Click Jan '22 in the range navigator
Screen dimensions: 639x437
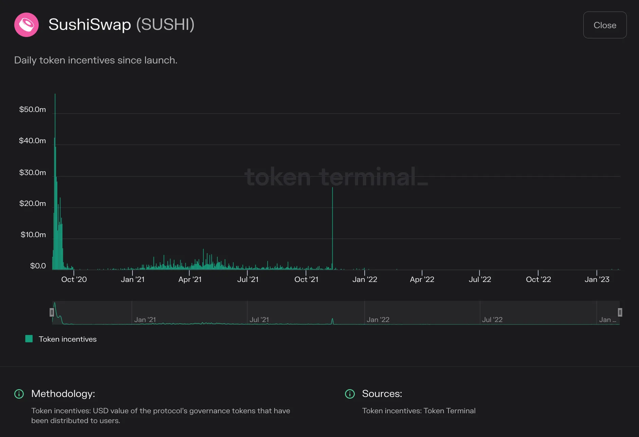(x=378, y=320)
